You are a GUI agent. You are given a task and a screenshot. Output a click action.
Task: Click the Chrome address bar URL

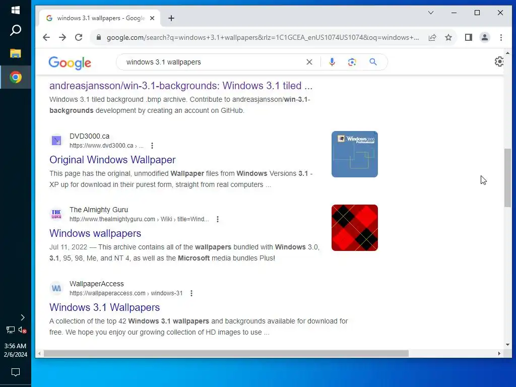click(x=263, y=37)
